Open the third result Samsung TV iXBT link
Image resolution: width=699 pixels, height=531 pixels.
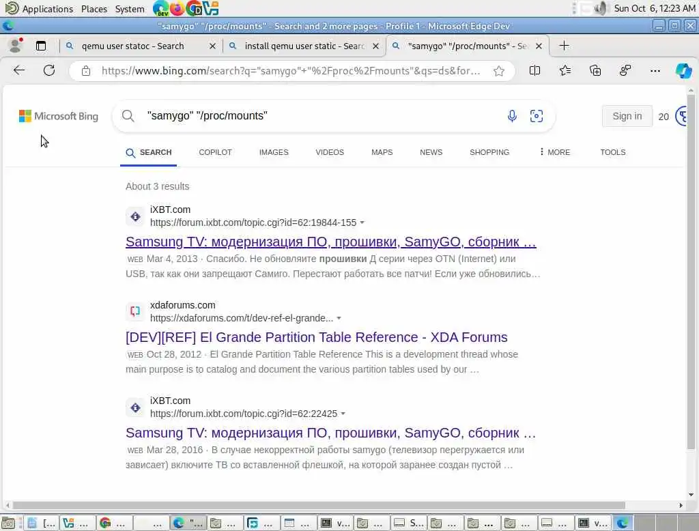(x=331, y=433)
